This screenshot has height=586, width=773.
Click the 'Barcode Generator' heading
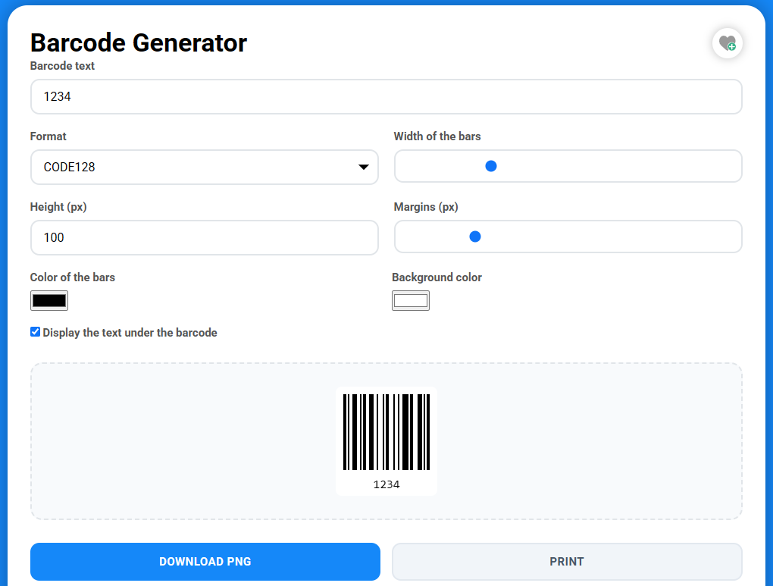click(x=138, y=43)
